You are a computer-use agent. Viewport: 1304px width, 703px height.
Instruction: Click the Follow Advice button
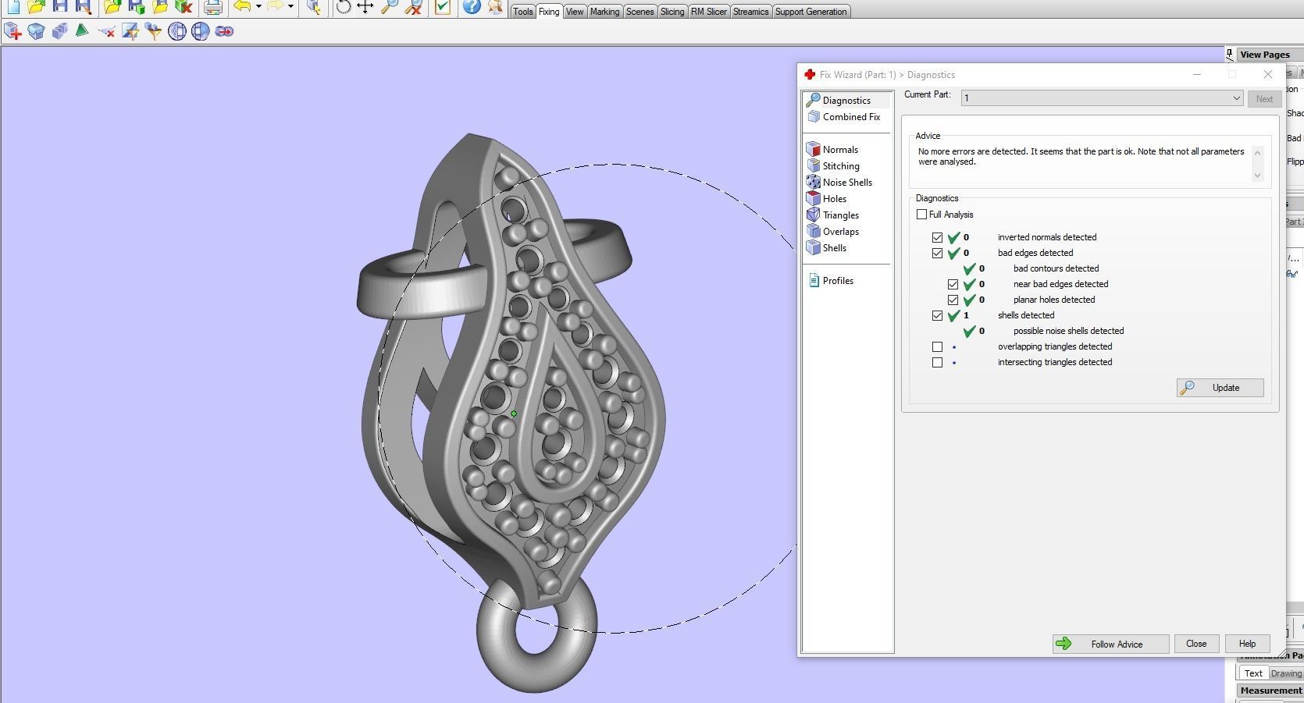[1110, 644]
